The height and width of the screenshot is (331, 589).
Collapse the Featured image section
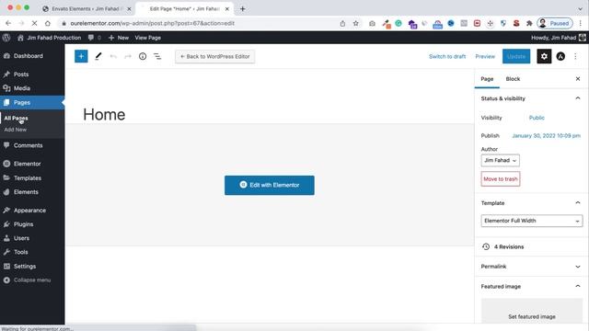531,286
